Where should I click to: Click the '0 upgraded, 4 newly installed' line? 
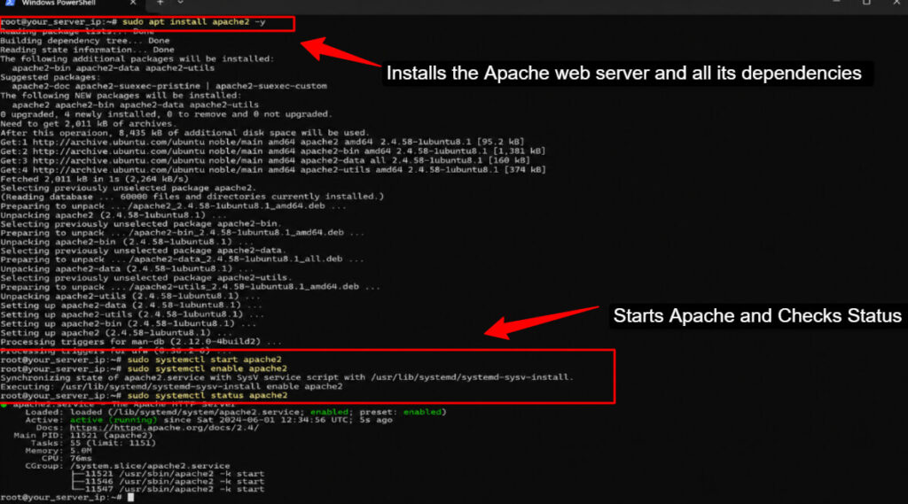(x=166, y=114)
